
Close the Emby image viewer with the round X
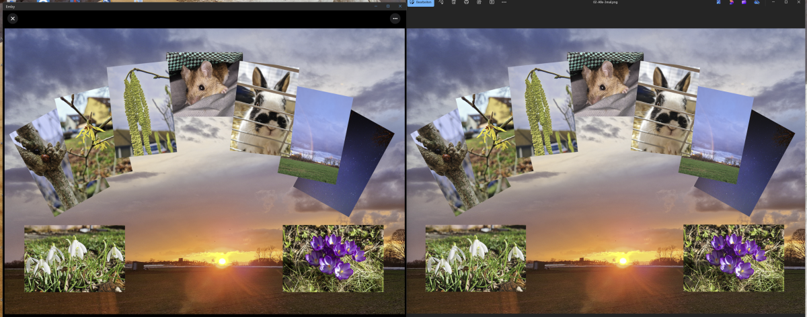pyautogui.click(x=12, y=19)
